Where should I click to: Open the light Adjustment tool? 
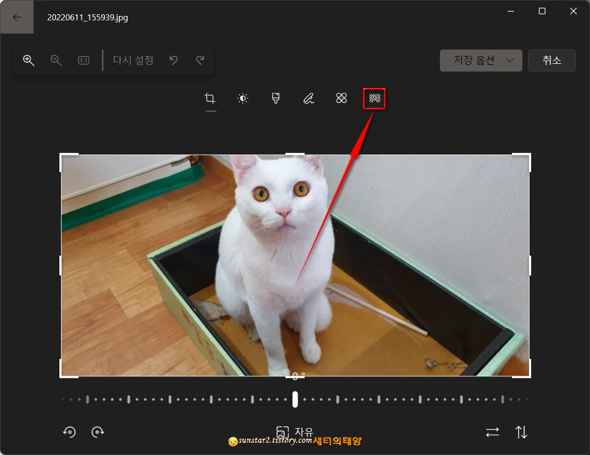coord(242,98)
